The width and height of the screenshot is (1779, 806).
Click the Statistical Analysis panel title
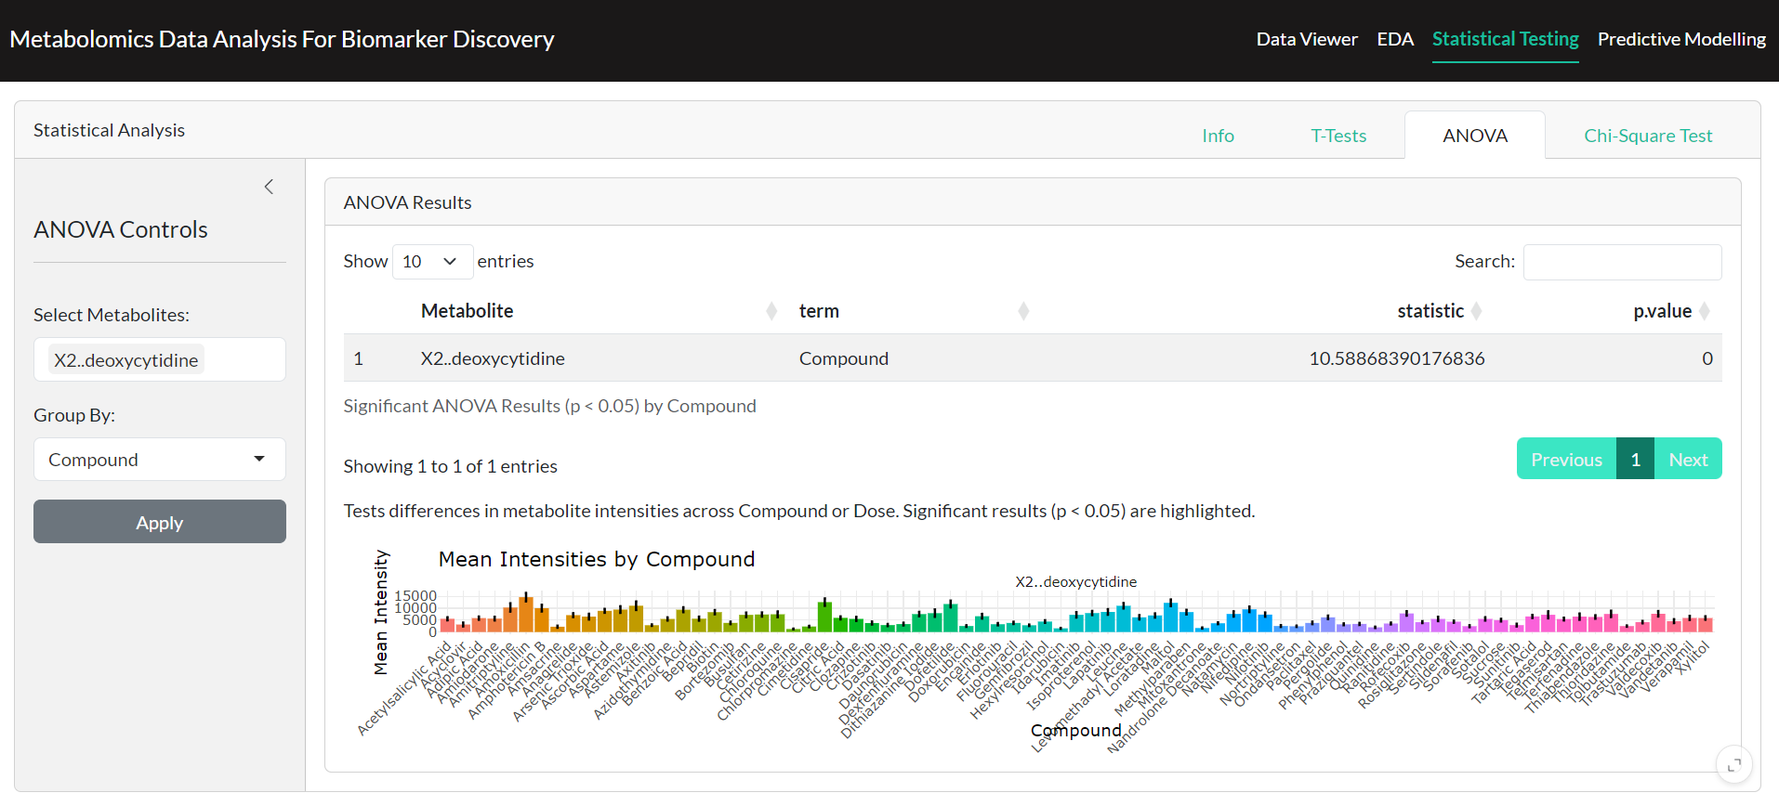109,130
